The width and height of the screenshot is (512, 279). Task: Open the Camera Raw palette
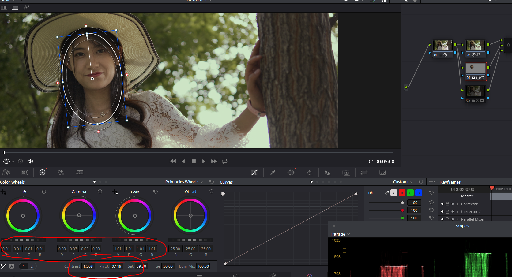pos(6,173)
